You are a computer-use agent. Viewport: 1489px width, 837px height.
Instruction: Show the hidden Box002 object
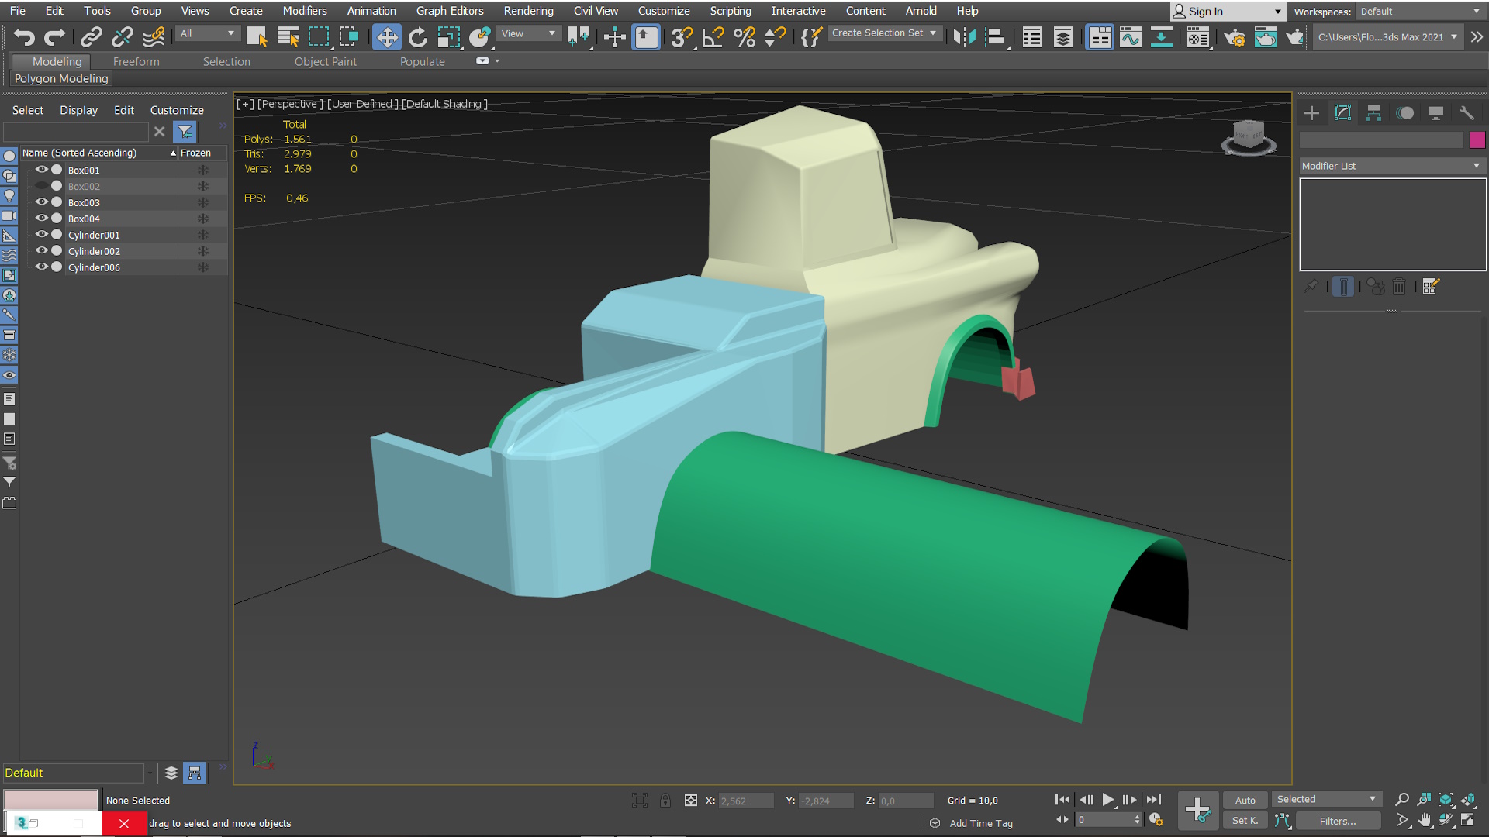pos(42,186)
